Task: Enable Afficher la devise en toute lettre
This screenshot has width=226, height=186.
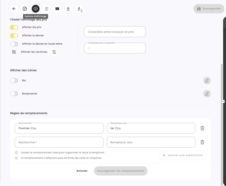Action: click(14, 44)
